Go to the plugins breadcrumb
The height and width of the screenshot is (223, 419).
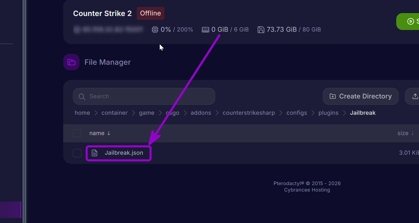328,113
